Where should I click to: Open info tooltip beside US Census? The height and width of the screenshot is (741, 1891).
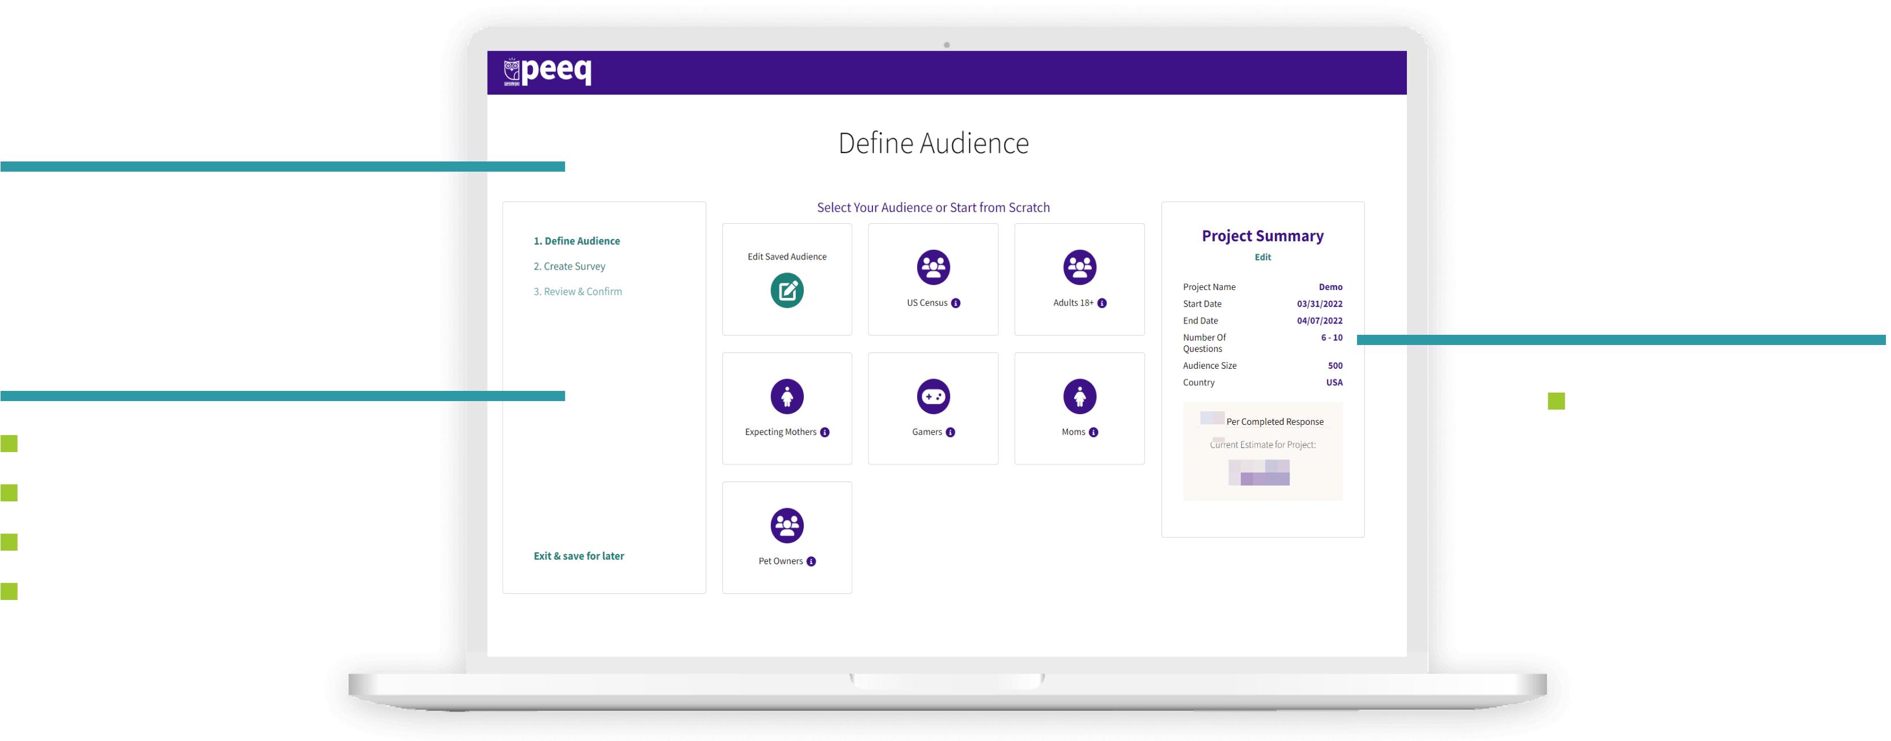point(955,303)
